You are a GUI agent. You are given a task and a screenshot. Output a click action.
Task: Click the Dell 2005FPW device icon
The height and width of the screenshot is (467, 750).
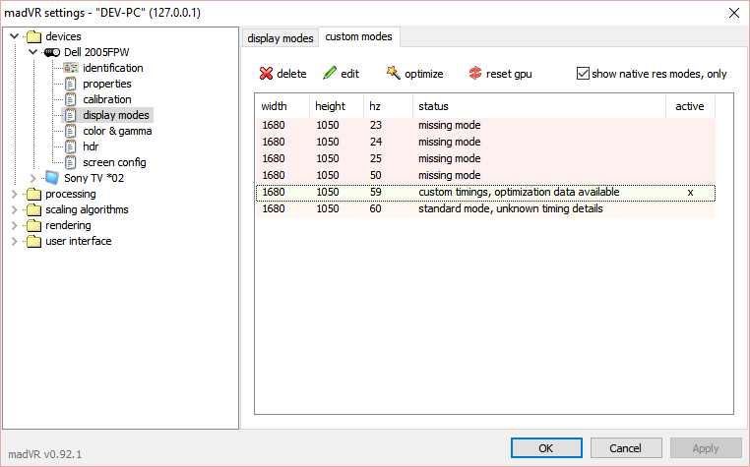(x=52, y=52)
